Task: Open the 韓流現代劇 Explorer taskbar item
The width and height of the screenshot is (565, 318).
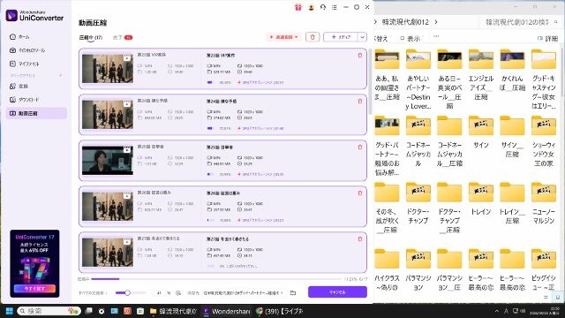Action: (173, 311)
